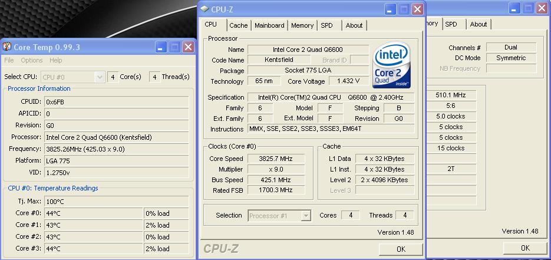The height and width of the screenshot is (260, 551).
Task: Close the background CPU-Z memory window
Action: (x=542, y=8)
